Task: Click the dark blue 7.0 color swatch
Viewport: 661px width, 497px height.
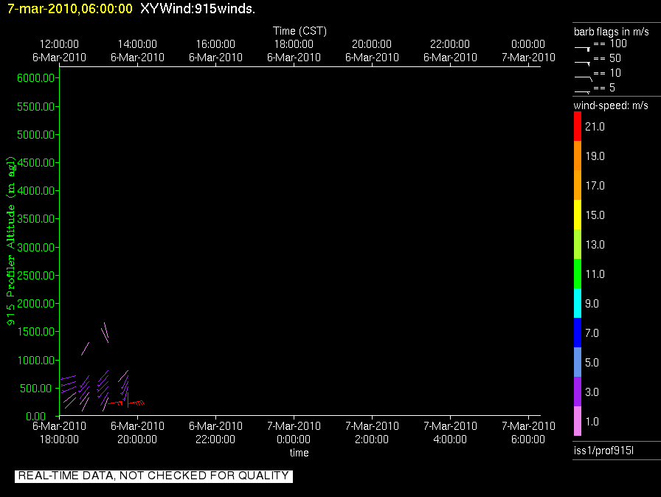Action: point(578,333)
